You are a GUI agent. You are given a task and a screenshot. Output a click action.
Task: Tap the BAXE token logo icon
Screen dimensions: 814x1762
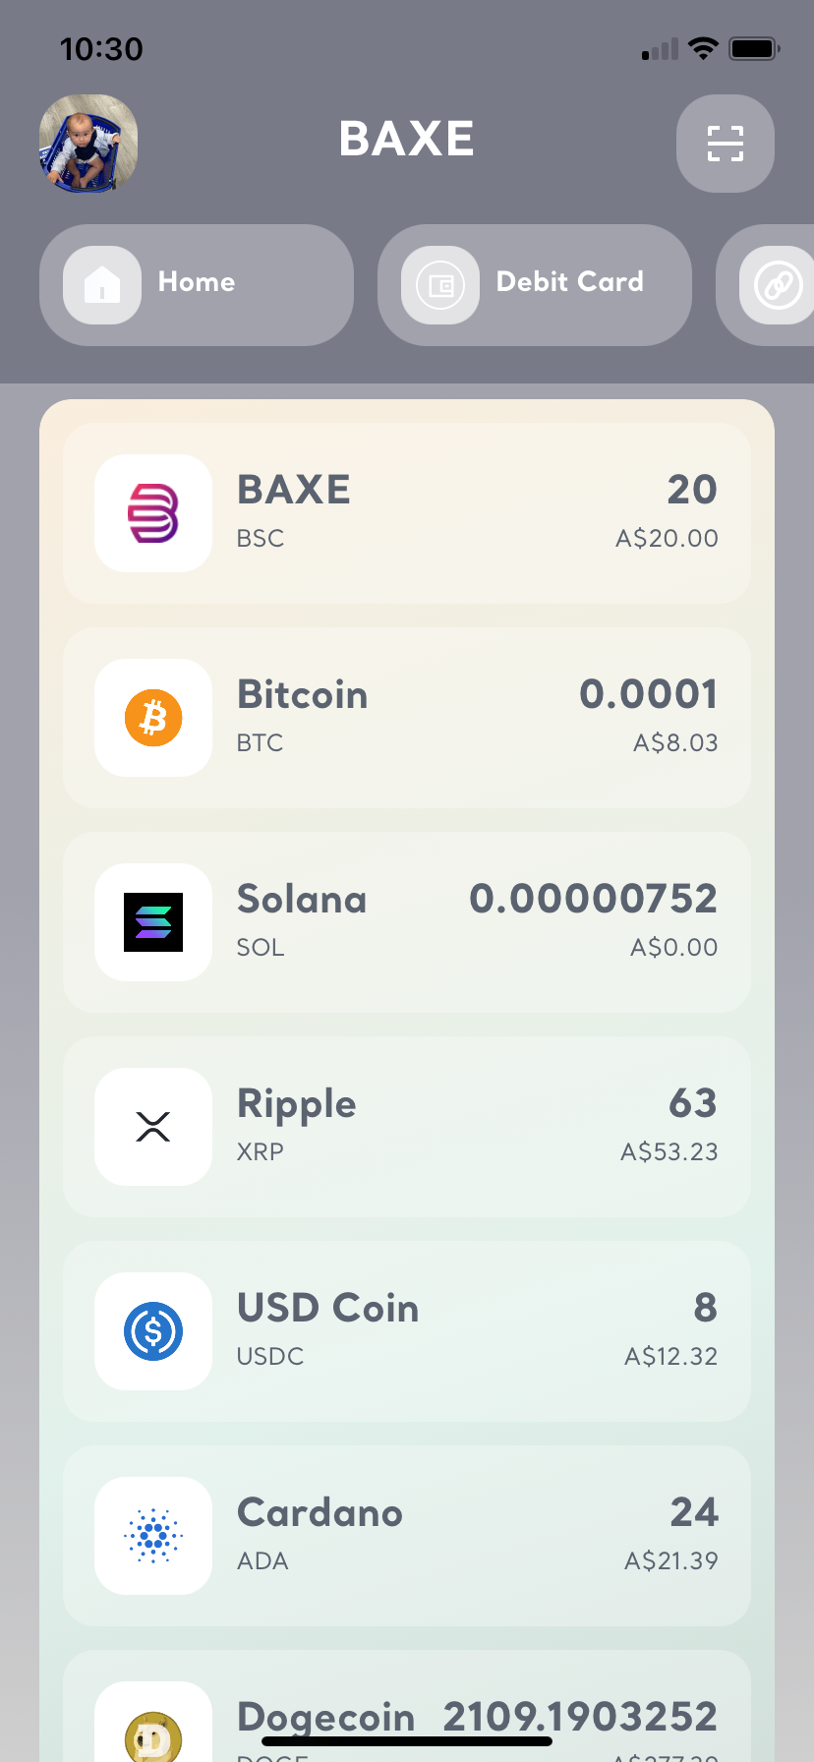(x=153, y=513)
